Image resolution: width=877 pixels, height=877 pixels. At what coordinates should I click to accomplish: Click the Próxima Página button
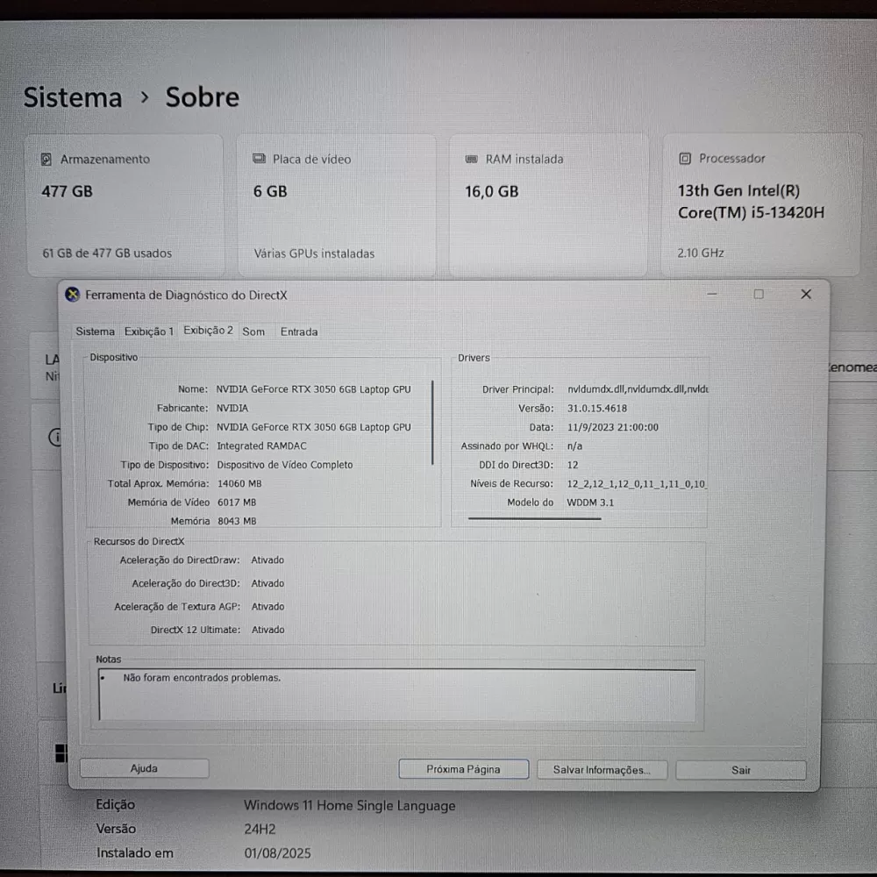(464, 769)
